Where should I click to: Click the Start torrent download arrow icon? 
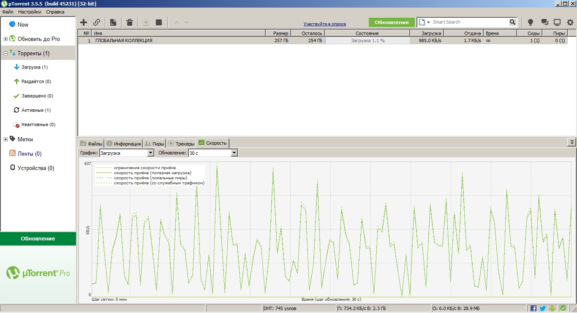click(146, 22)
